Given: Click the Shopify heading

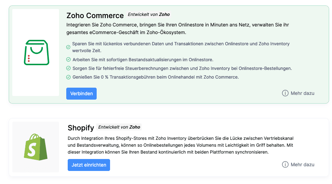Looking at the screenshot, I should click(81, 128).
